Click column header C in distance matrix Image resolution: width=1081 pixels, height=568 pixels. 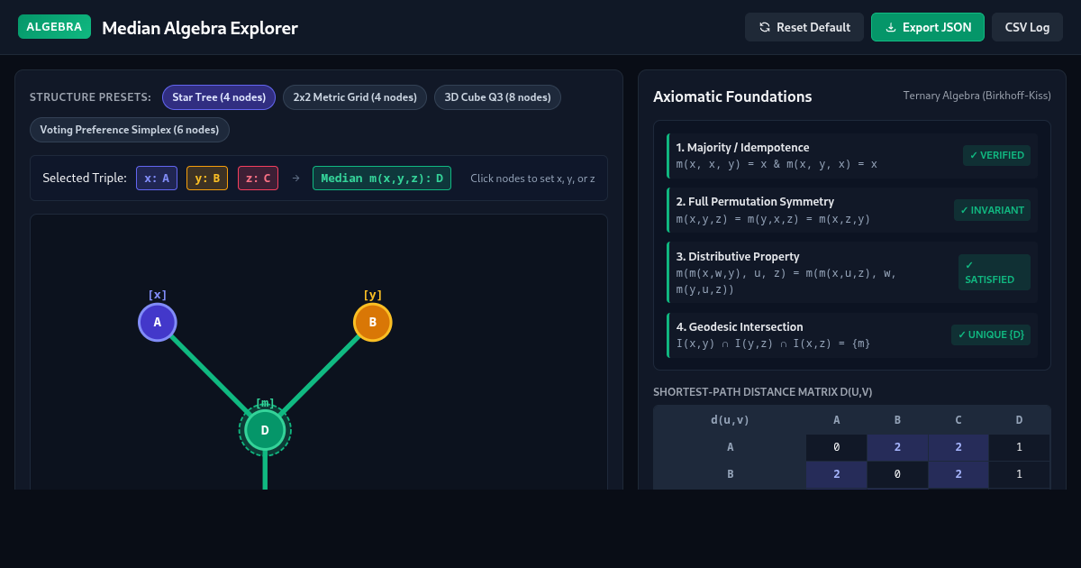click(958, 419)
